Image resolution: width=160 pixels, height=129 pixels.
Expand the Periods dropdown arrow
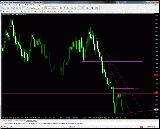coord(94,8)
